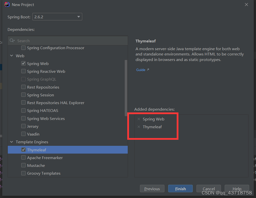Select the Web category label
Image resolution: width=256 pixels, height=198 pixels.
(x=20, y=56)
